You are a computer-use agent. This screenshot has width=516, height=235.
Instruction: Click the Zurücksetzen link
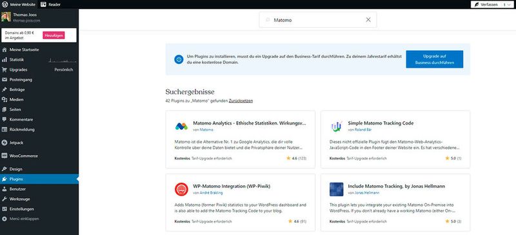(241, 101)
